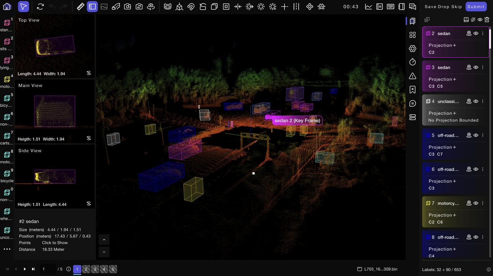Viewport: 493px width, 276px height.
Task: Click the frame number input field
Action: [48, 269]
